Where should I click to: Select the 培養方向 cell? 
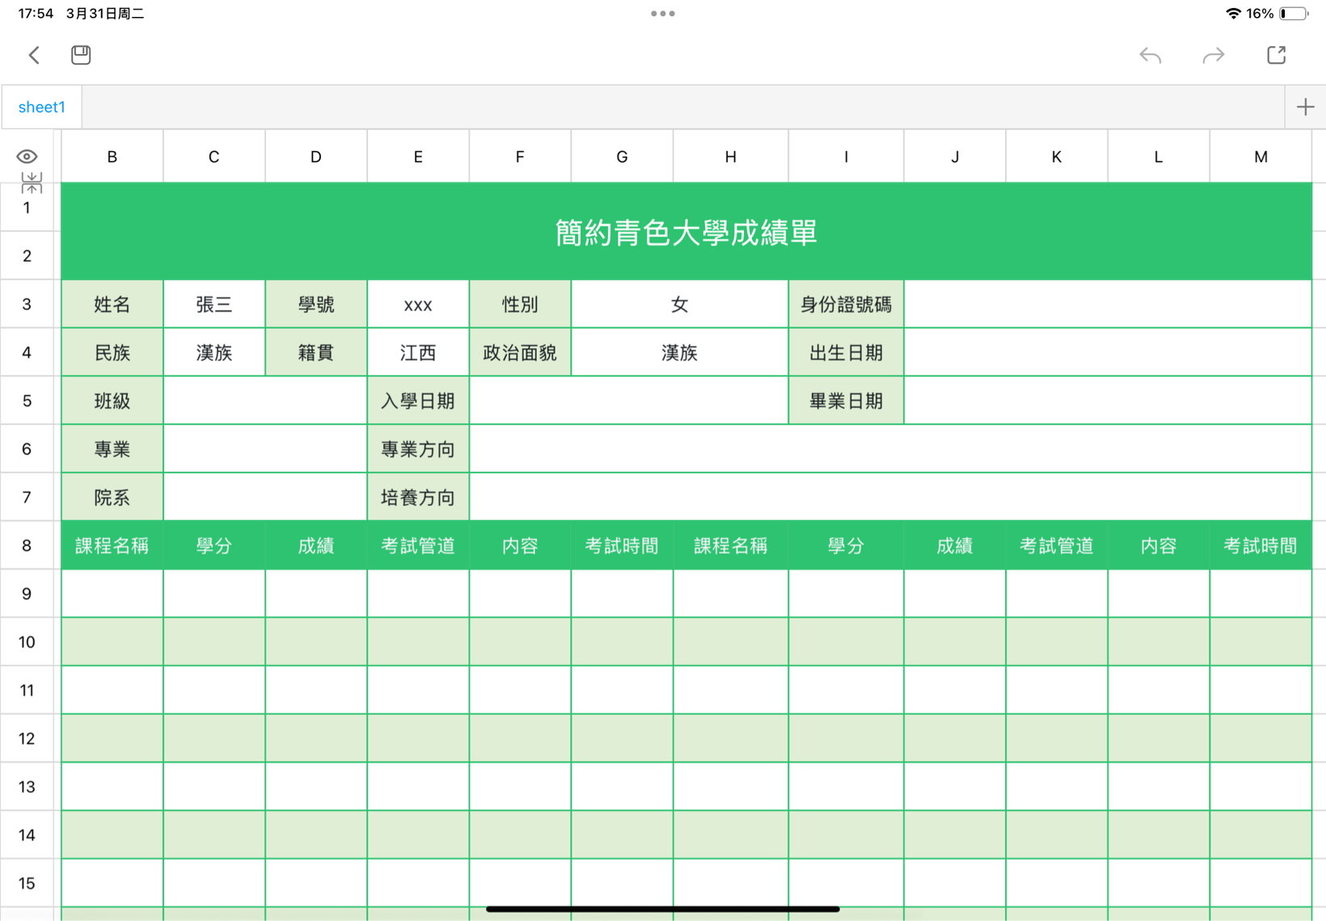(418, 497)
